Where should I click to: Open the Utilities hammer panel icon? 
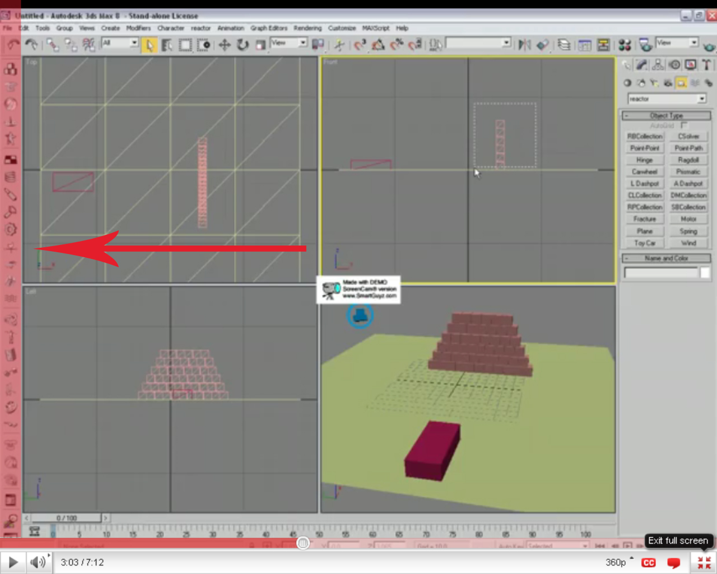click(x=707, y=65)
